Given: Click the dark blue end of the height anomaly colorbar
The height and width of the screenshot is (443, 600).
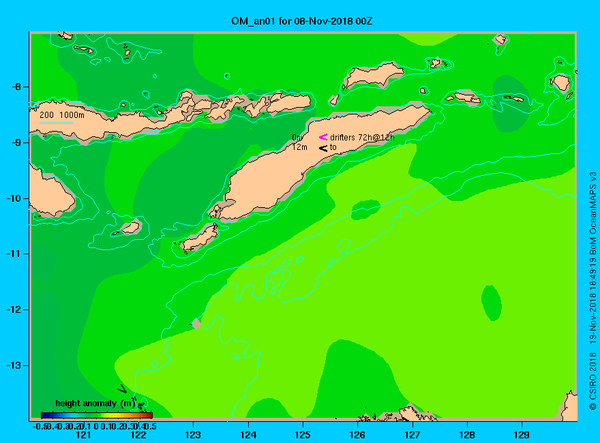Looking at the screenshot, I should pos(44,415).
